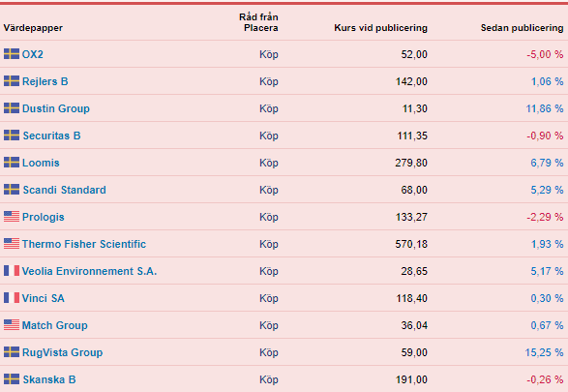Image resolution: width=568 pixels, height=392 pixels.
Task: Click the French flag beside Vinci SA
Action: 12,298
